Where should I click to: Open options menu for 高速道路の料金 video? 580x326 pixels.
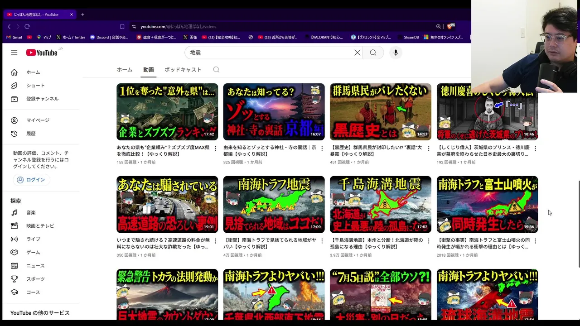(x=215, y=241)
